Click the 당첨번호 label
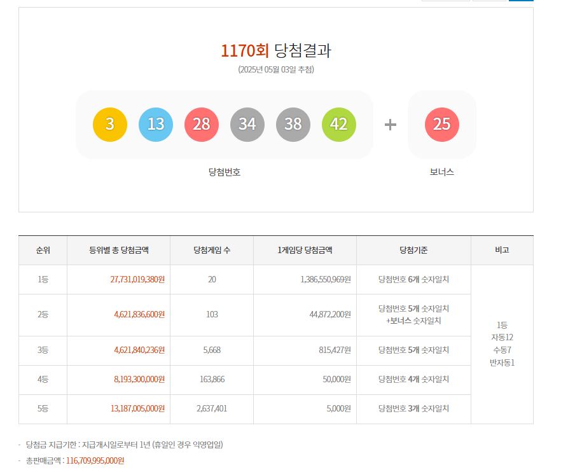The image size is (561, 470). pyautogui.click(x=225, y=172)
